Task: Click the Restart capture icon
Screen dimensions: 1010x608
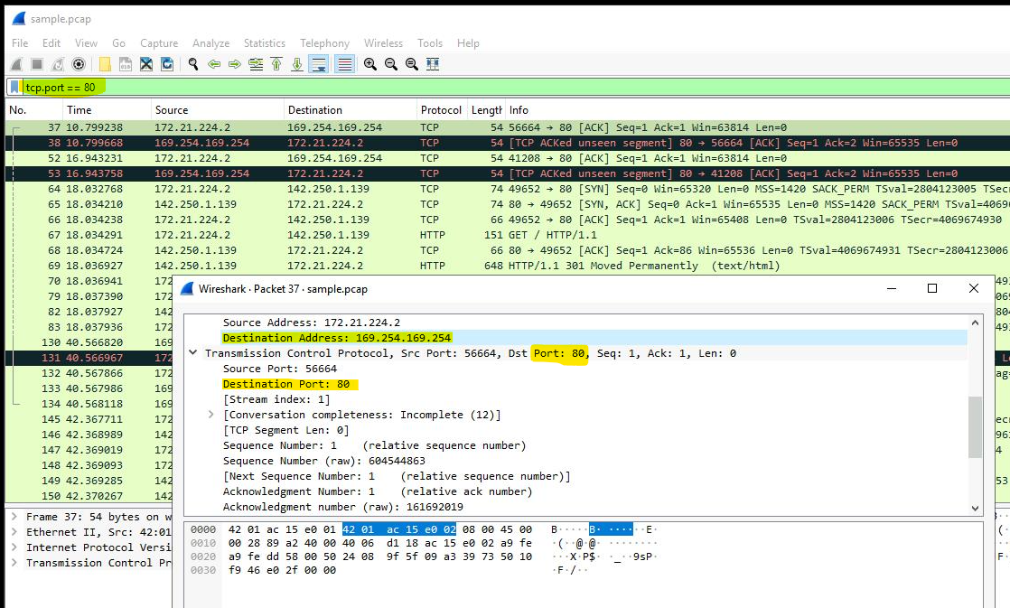Action: click(x=58, y=64)
